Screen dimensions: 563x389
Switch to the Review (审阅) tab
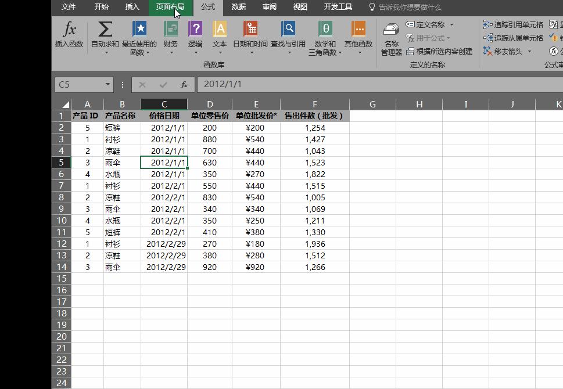tap(269, 7)
